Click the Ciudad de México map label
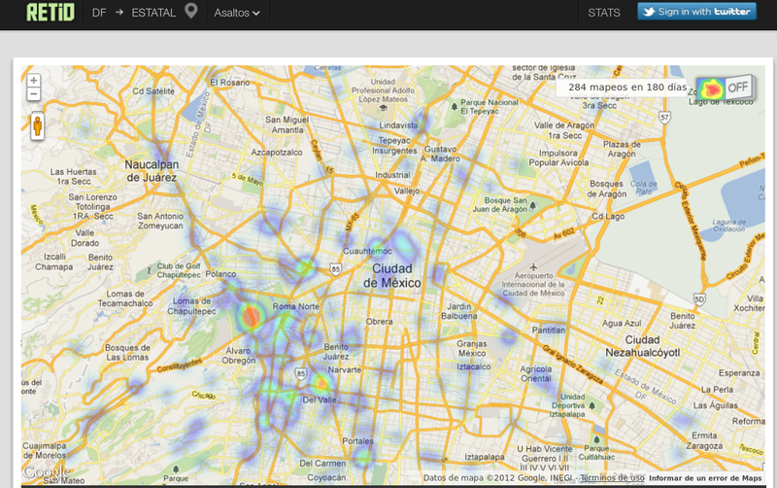Image resolution: width=777 pixels, height=488 pixels. 392,276
